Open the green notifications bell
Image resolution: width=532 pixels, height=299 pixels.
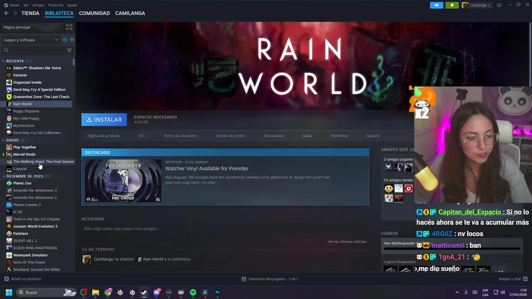click(x=452, y=5)
